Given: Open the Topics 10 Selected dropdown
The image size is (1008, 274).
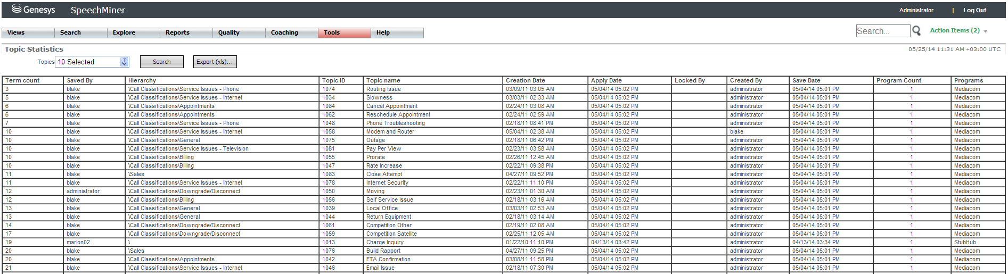Looking at the screenshot, I should [124, 62].
